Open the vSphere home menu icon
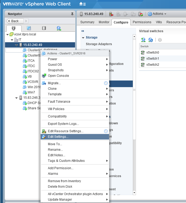Image resolution: width=186 pixels, height=203 pixels. click(x=82, y=4)
